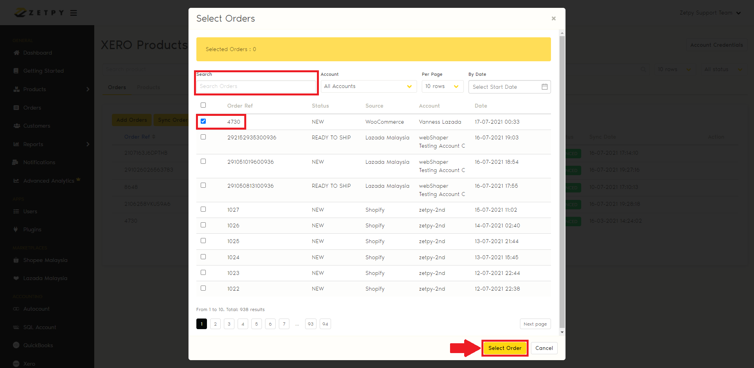Click the Next page button
The image size is (754, 368).
[535, 324]
